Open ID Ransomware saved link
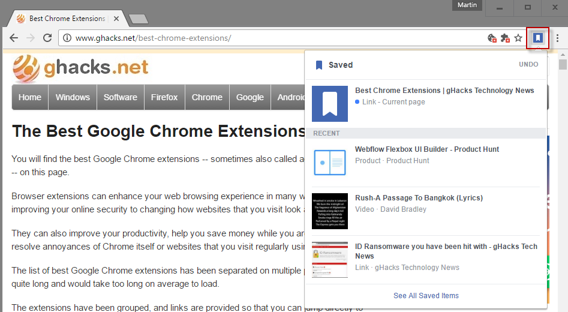 446,251
